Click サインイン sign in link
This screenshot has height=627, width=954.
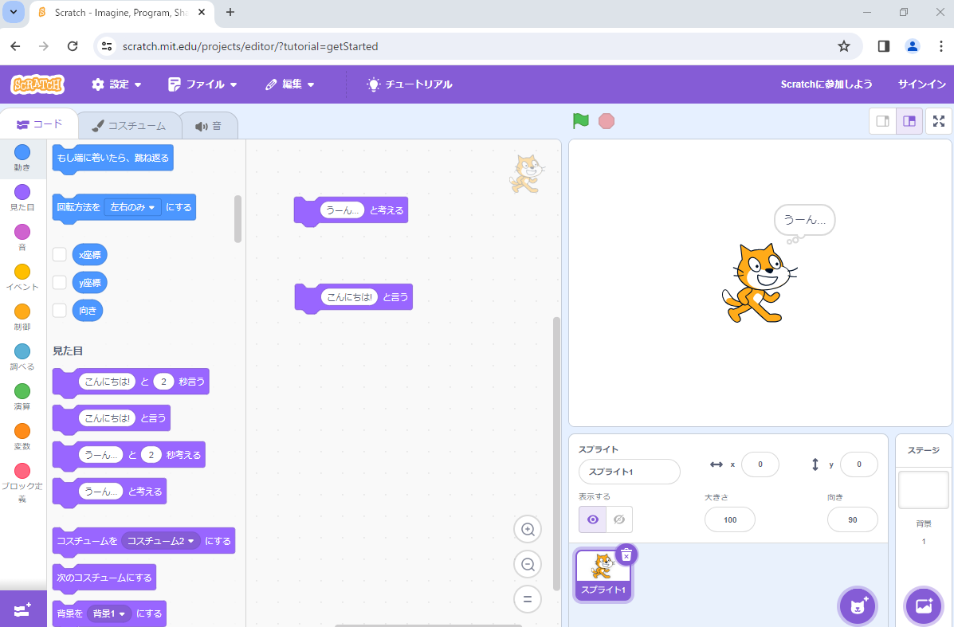point(922,84)
